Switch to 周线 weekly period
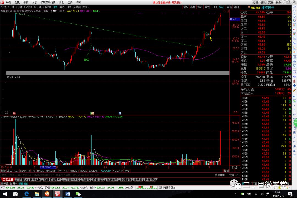Viewport: 297px width, 198px height. click(x=62, y=7)
